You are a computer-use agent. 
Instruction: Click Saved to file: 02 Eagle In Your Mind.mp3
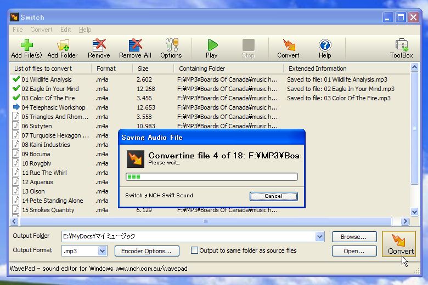(341, 89)
